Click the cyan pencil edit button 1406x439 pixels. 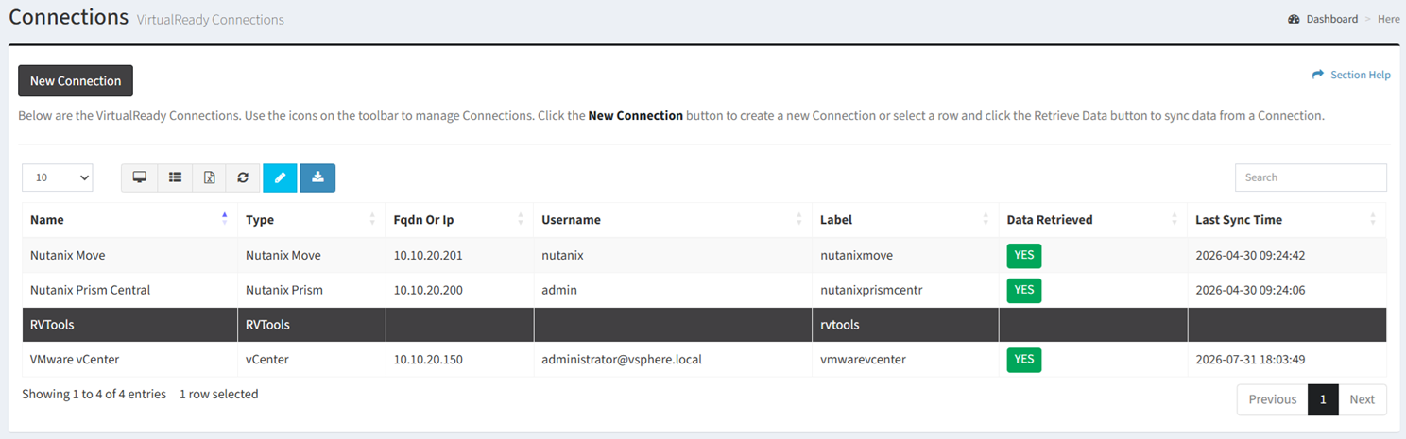pyautogui.click(x=280, y=177)
